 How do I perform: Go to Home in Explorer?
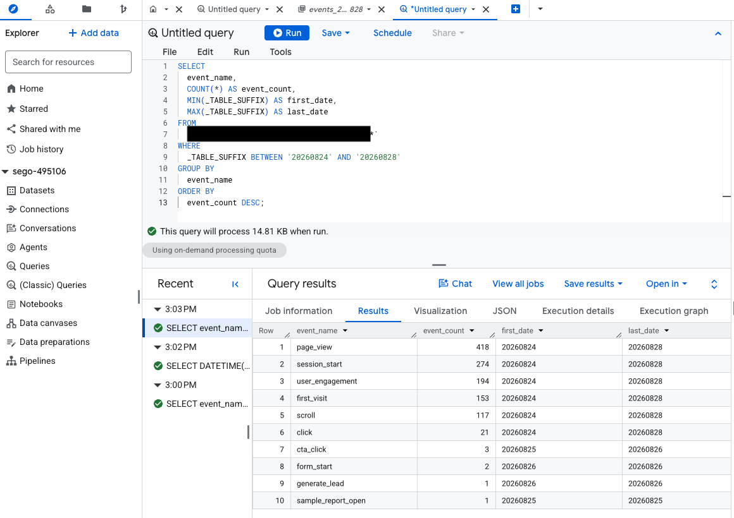pyautogui.click(x=25, y=89)
